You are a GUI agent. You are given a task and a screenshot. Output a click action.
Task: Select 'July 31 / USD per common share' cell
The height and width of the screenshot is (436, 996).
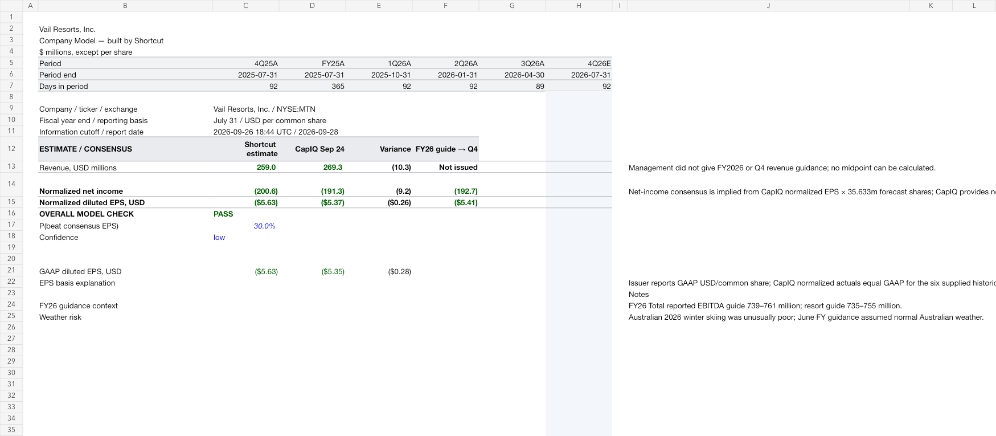[270, 120]
